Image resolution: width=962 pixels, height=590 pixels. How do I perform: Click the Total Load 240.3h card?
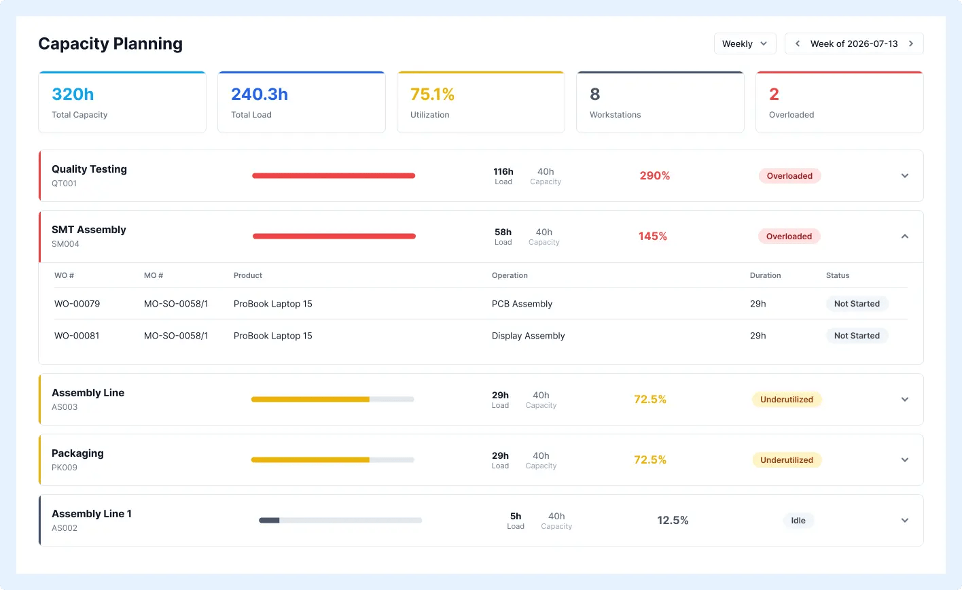[x=302, y=102]
